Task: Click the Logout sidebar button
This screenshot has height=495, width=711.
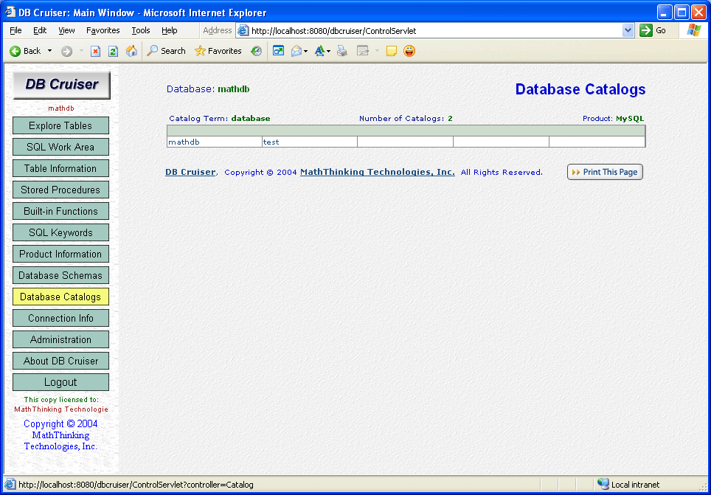Action: 60,382
